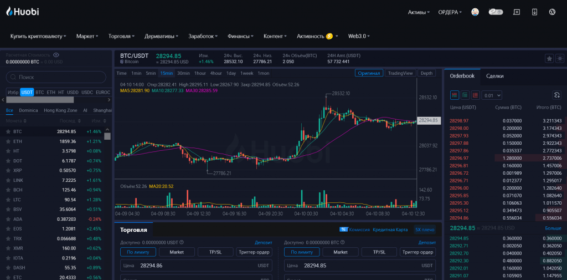Show only buy orders in orderbook
The width and height of the screenshot is (567, 280).
[x=465, y=95]
